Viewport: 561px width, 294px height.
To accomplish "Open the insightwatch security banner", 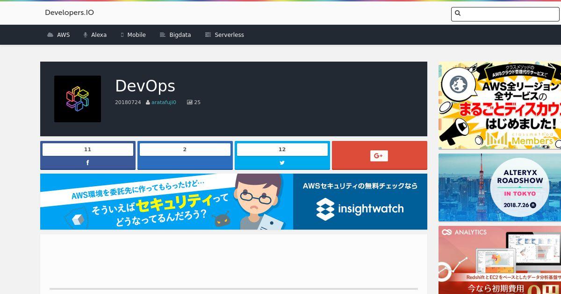I will click(234, 202).
